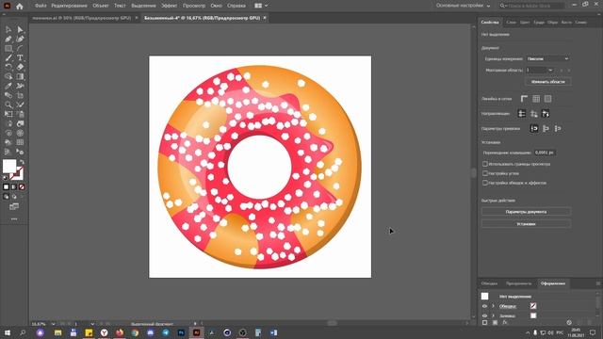
Task: Switch to the Прозрачность panel tab
Action: [x=519, y=283]
